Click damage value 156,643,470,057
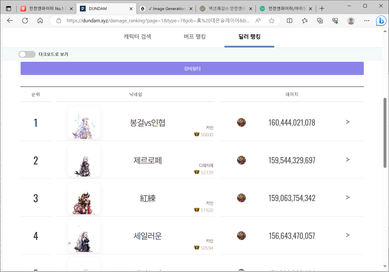389x272 pixels. point(292,236)
